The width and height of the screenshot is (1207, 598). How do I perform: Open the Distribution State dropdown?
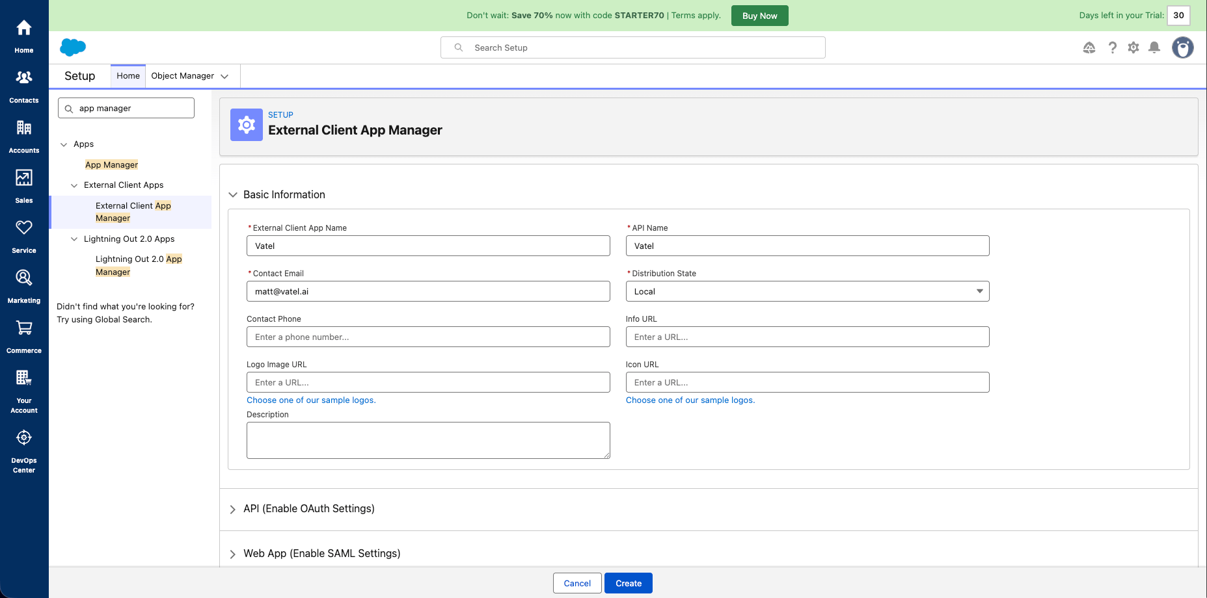(807, 291)
